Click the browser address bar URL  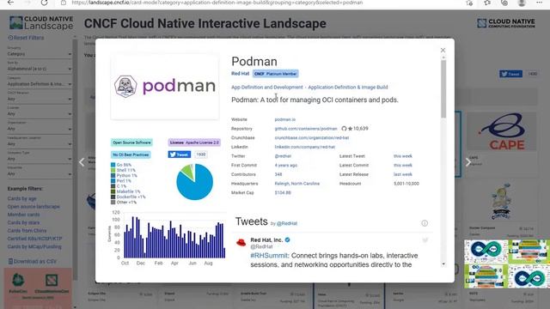tap(217, 3)
